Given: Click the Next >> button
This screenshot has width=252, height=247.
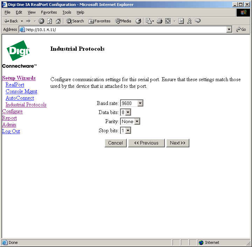Looking at the screenshot, I should [x=177, y=143].
